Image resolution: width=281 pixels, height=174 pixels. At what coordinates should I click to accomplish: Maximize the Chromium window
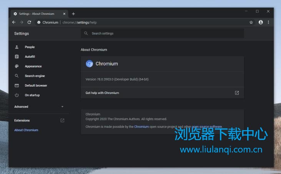tap(257, 11)
